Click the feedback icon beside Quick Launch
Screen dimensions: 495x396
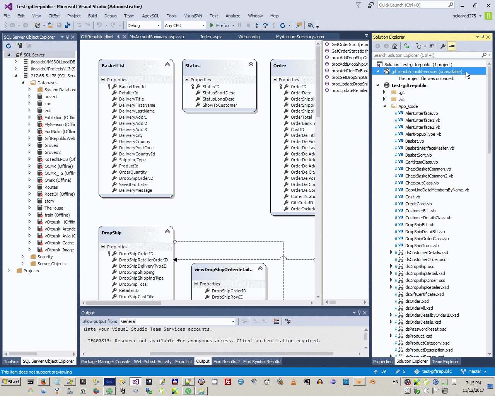[371, 5]
